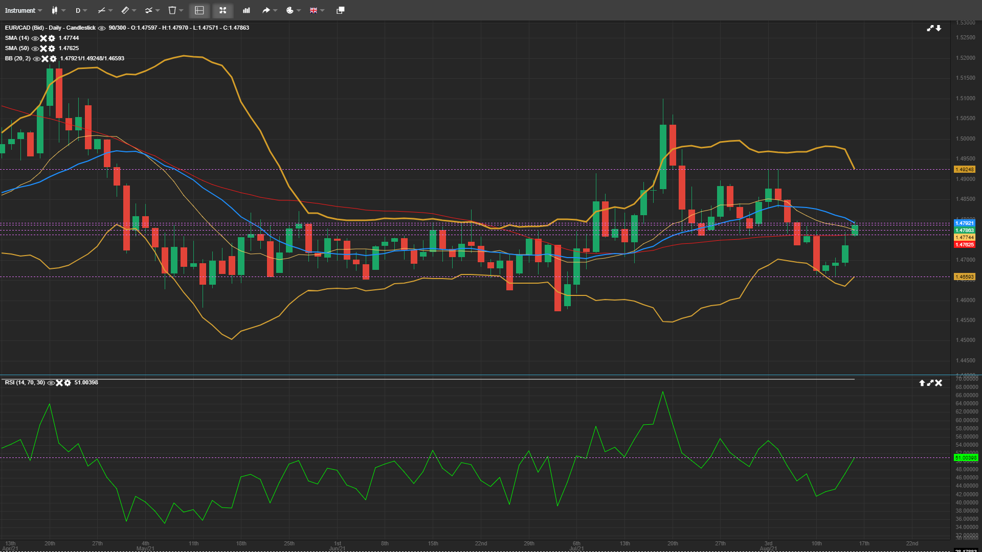
Task: Maximize the RSI pane
Action: (x=930, y=383)
